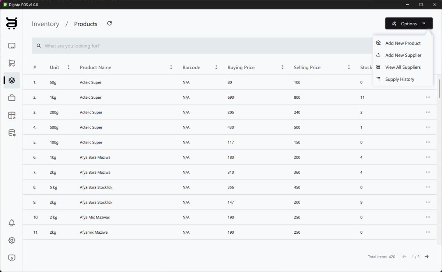This screenshot has height=272, width=442.
Task: Open row actions for 100g Actelic Super
Action: coord(428,142)
